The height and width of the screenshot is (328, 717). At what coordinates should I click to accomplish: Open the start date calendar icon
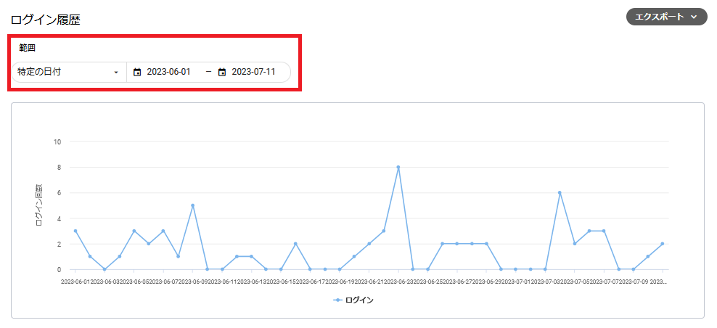[x=137, y=73]
